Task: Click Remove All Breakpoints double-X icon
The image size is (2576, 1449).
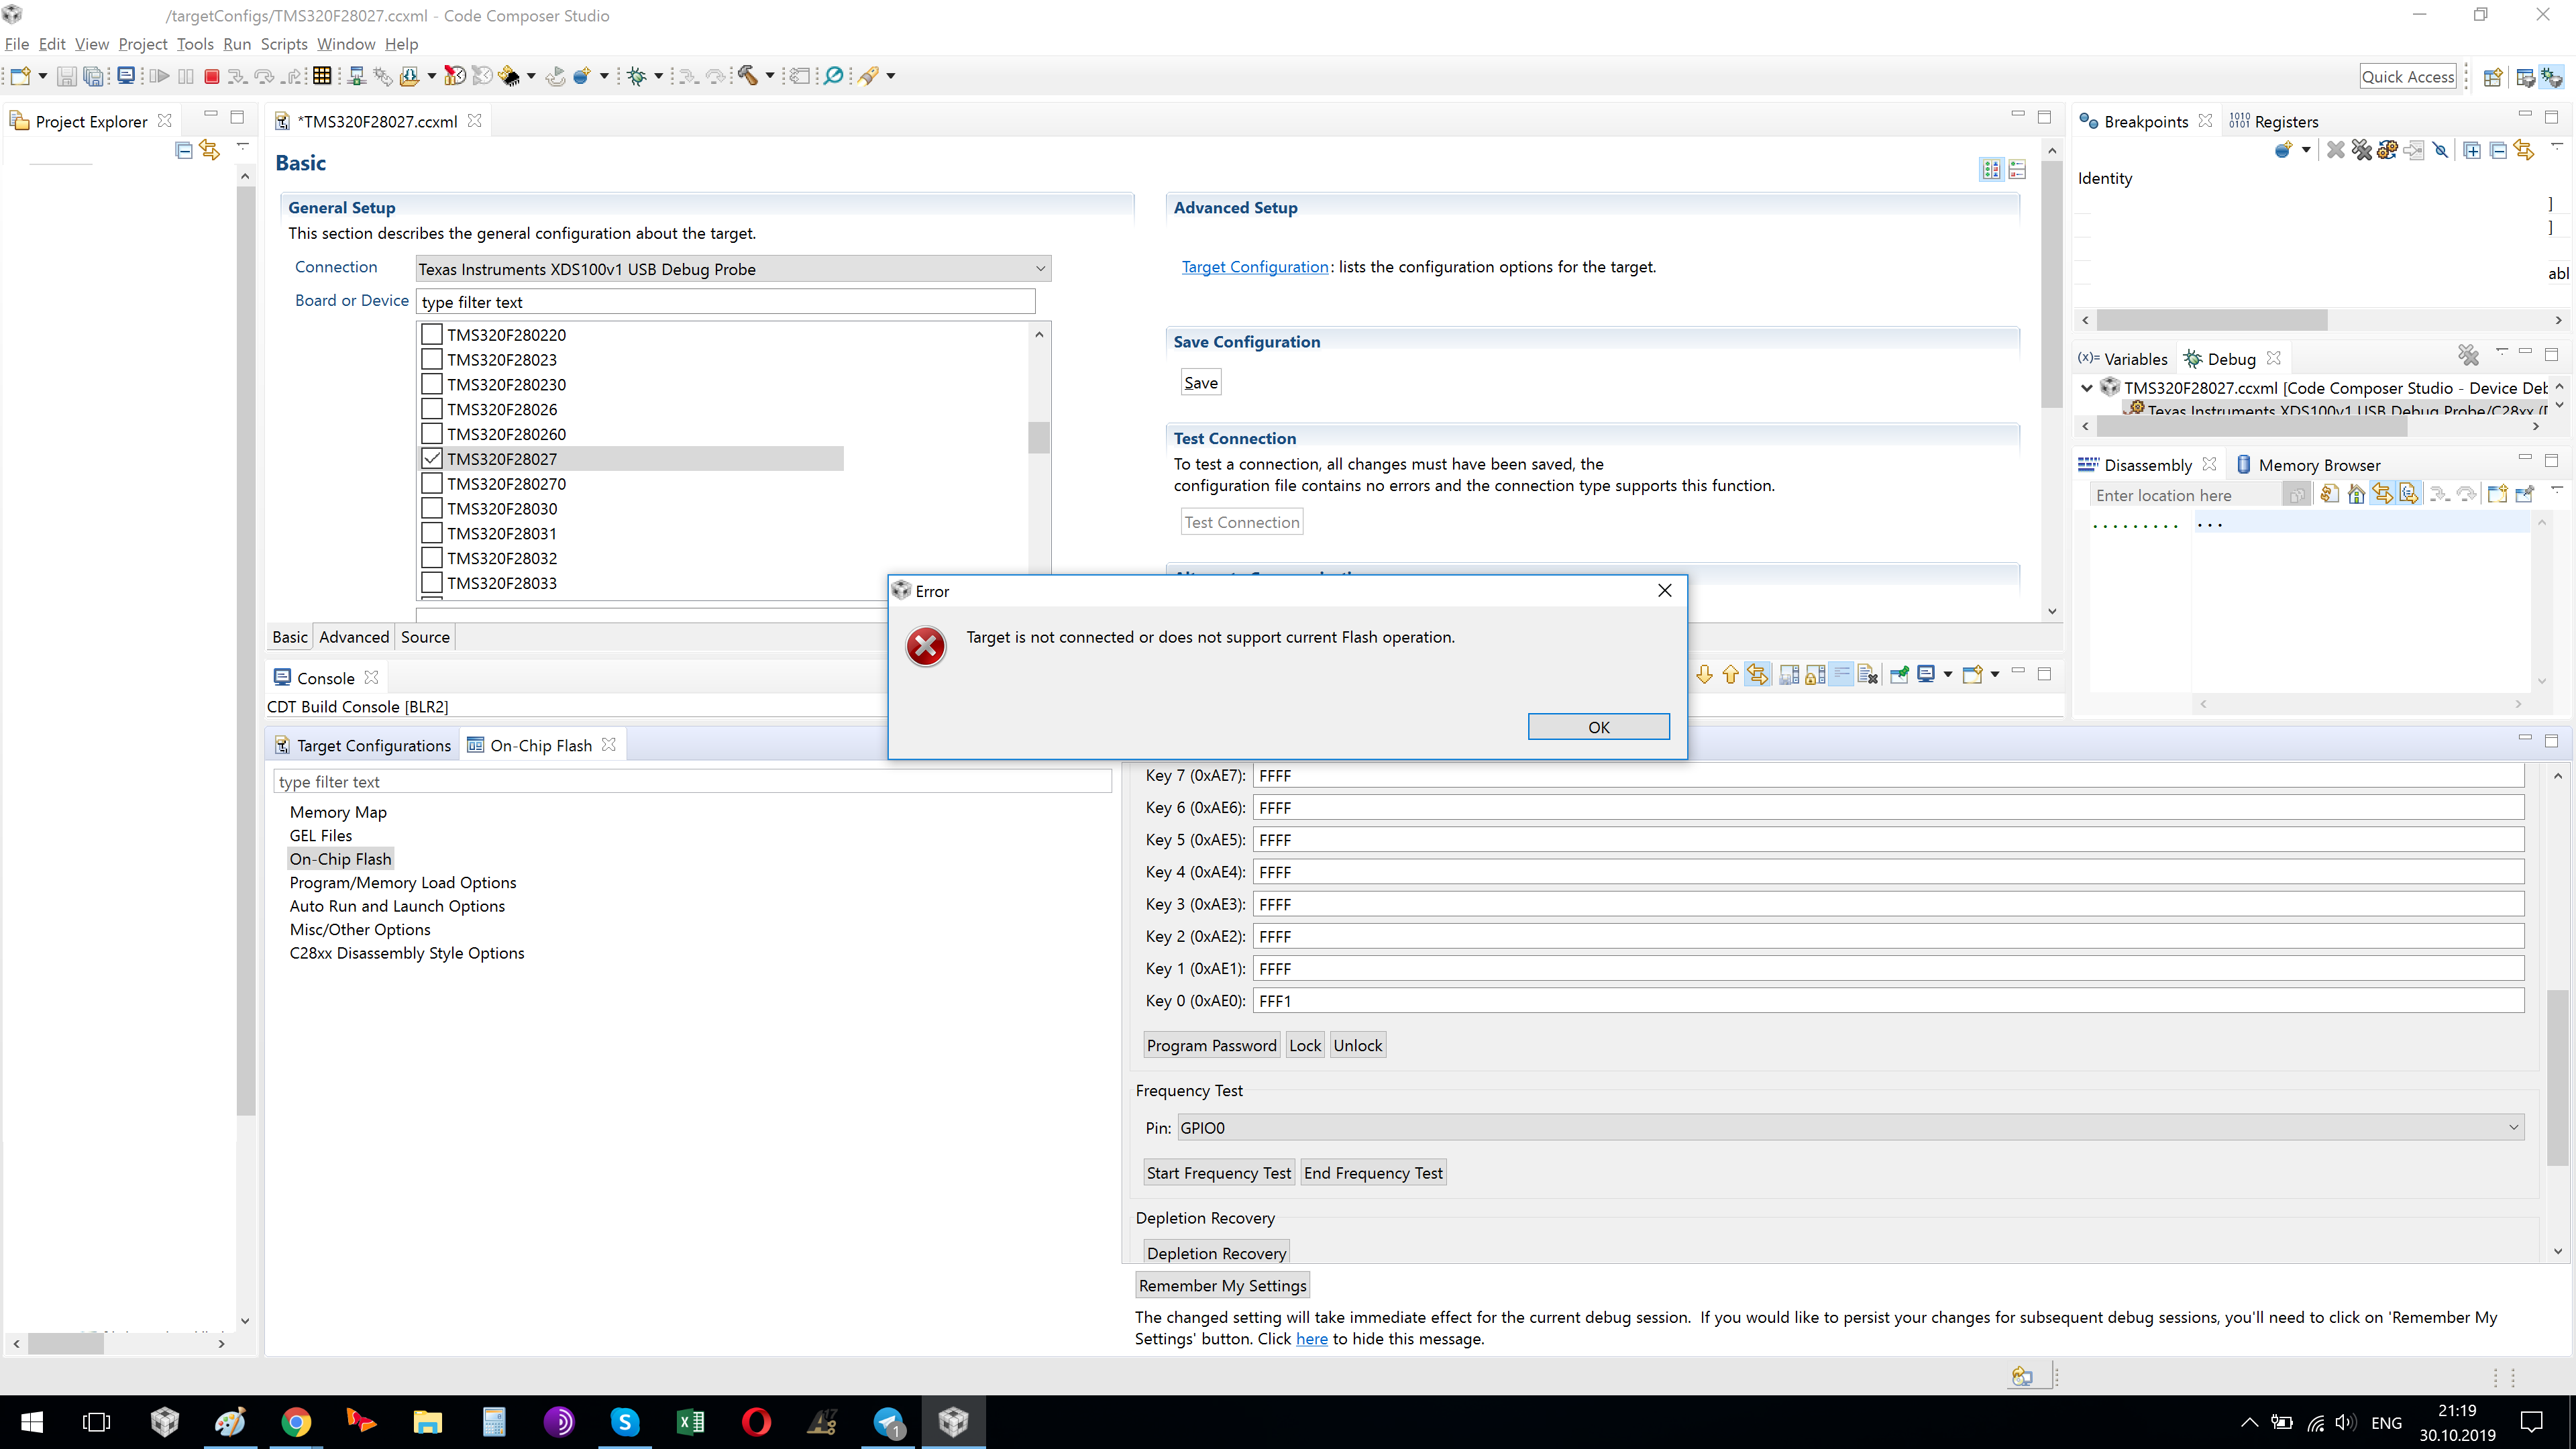Action: [x=2362, y=150]
